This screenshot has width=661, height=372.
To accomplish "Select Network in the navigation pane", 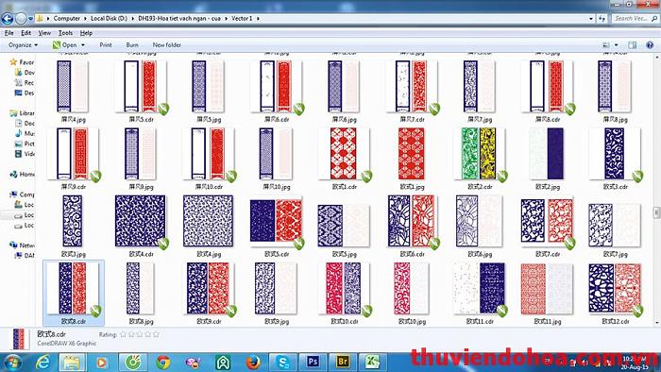I will (x=22, y=245).
